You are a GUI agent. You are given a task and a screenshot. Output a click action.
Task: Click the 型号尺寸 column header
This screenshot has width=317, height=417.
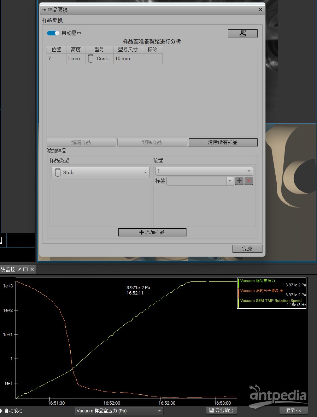coord(128,50)
